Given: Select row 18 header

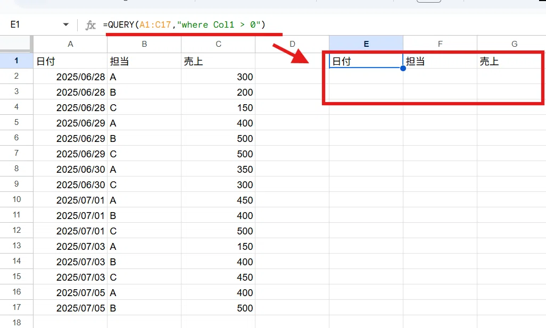Looking at the screenshot, I should click(16, 322).
